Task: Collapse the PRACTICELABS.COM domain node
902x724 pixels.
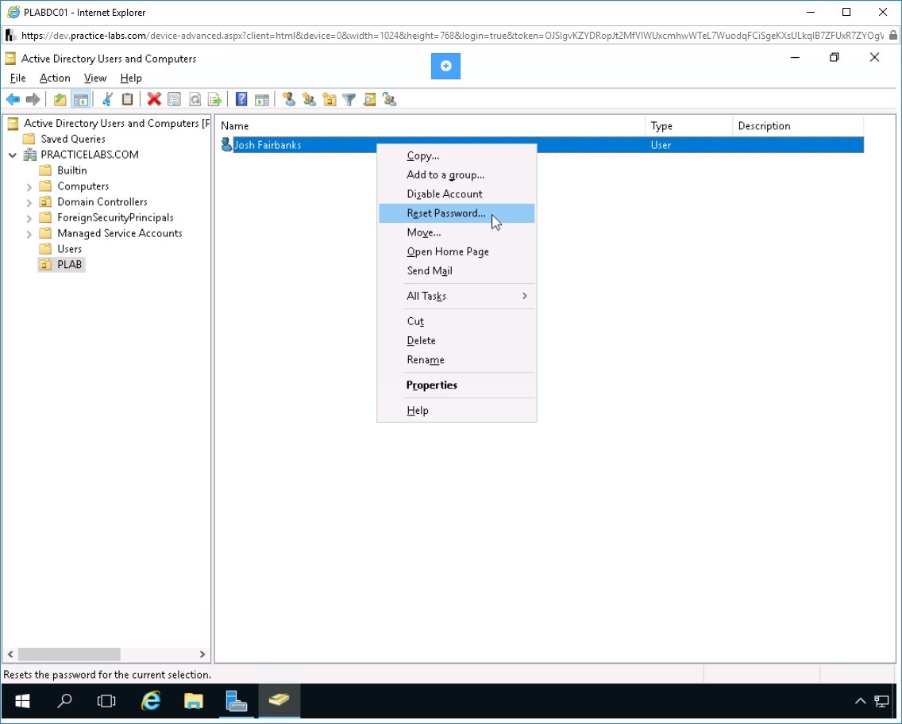Action: click(13, 155)
